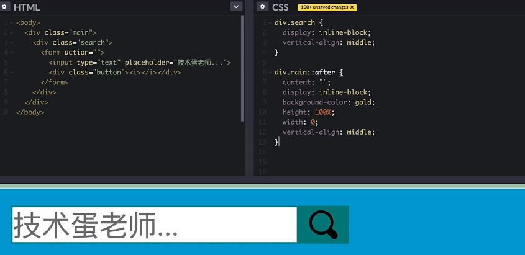Collapse the div main fold arrow on line 2
525x255 pixels.
(11, 33)
